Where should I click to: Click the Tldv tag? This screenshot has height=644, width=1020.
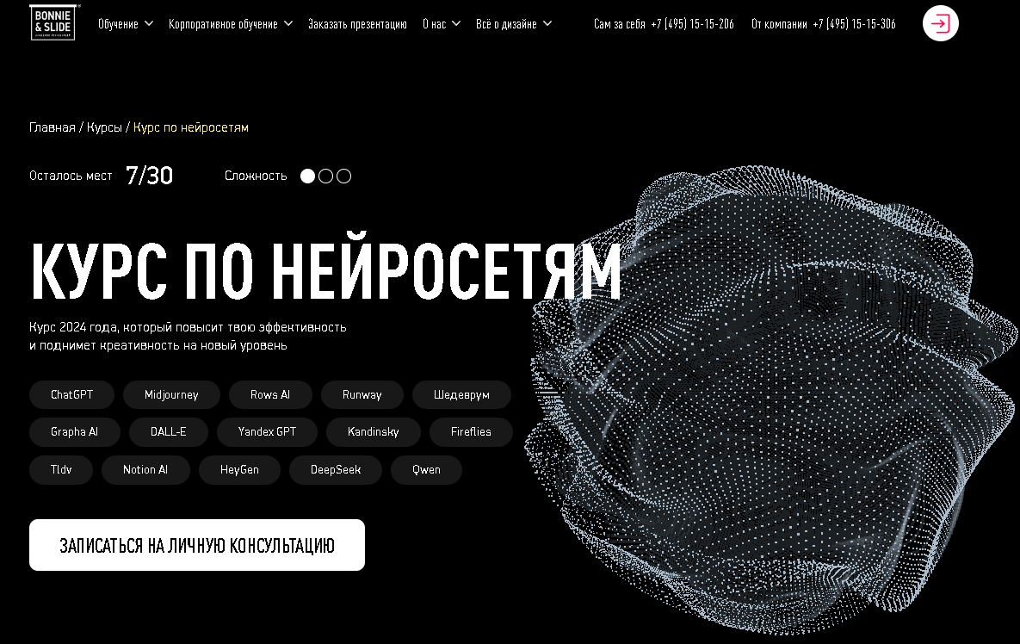point(60,470)
